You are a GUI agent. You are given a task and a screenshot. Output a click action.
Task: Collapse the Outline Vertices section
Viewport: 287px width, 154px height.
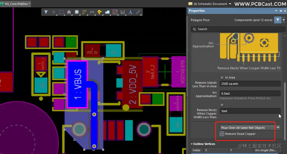tap(192, 144)
